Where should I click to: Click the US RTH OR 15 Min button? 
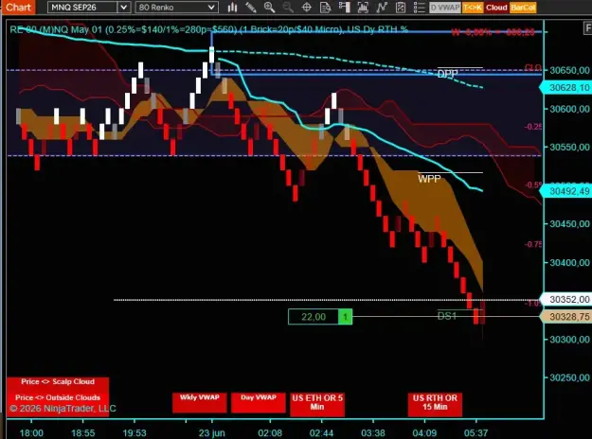point(435,404)
